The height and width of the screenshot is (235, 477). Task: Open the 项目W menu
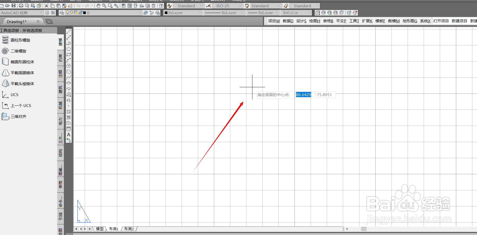[x=274, y=21]
